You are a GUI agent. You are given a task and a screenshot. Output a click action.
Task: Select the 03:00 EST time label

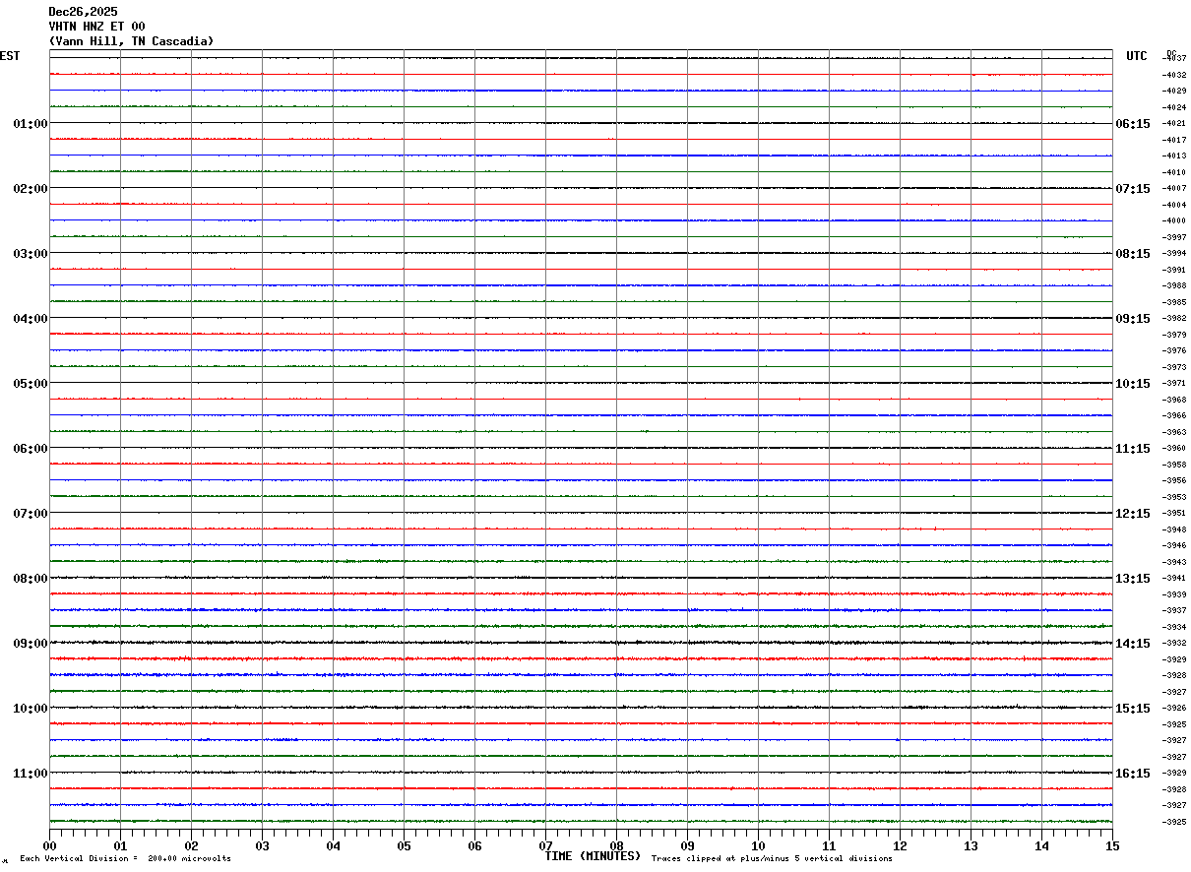click(x=30, y=254)
